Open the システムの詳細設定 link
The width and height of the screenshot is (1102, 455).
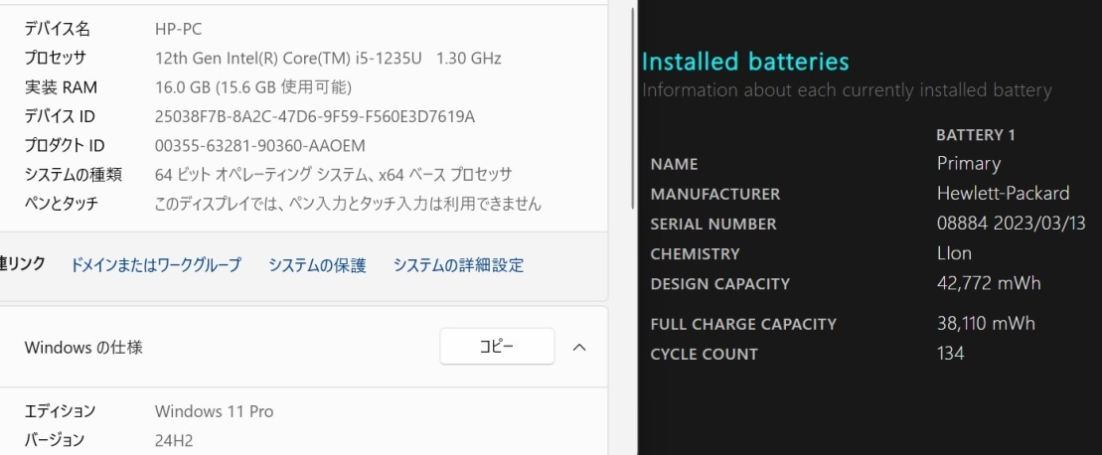pyautogui.click(x=458, y=265)
